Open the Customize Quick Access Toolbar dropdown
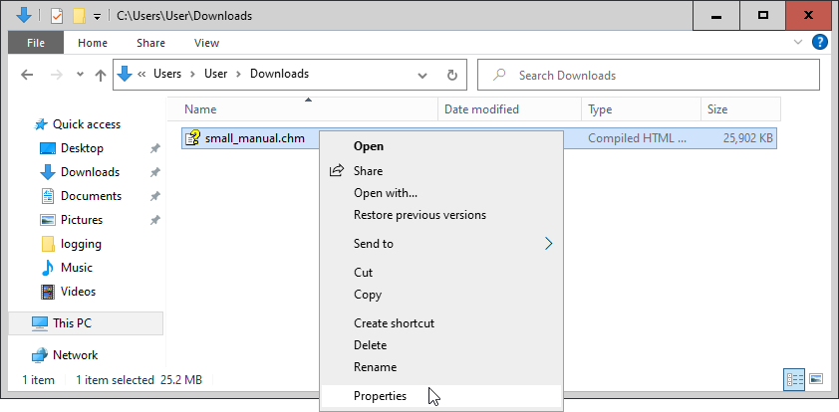Viewport: 839px width, 412px height. click(x=97, y=17)
